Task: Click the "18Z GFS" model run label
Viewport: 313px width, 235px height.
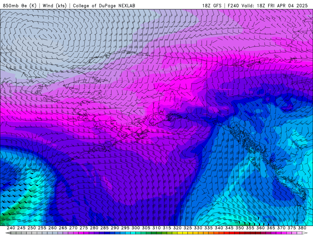Action: pyautogui.click(x=212, y=5)
